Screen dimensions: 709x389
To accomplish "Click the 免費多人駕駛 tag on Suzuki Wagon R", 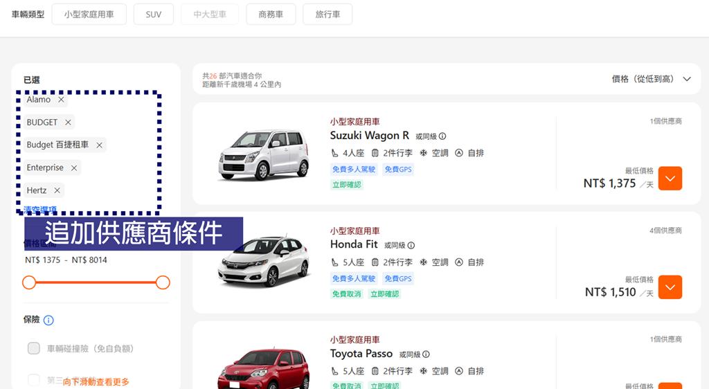I will (354, 170).
